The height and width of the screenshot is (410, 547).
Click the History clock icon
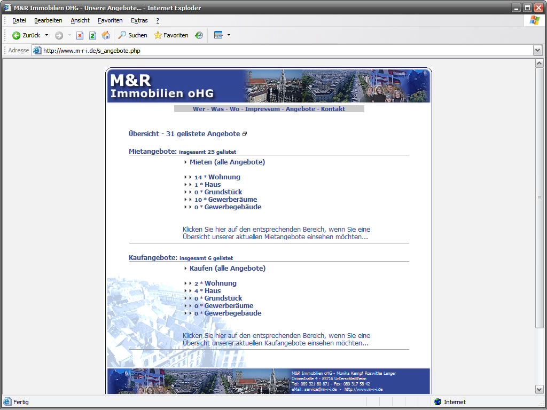point(199,35)
